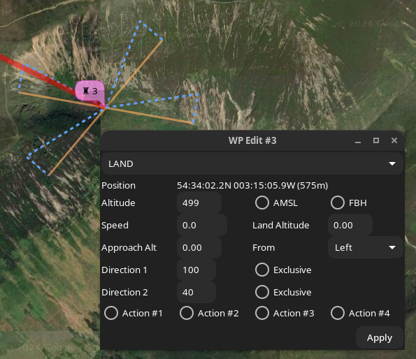Image resolution: width=416 pixels, height=359 pixels.
Task: Click the pink waypoint 3 marker
Action: (x=89, y=91)
